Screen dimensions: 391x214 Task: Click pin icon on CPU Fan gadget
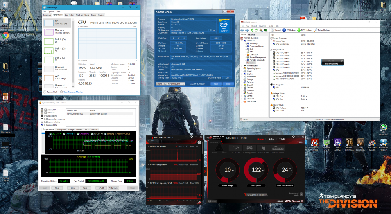[342, 61]
